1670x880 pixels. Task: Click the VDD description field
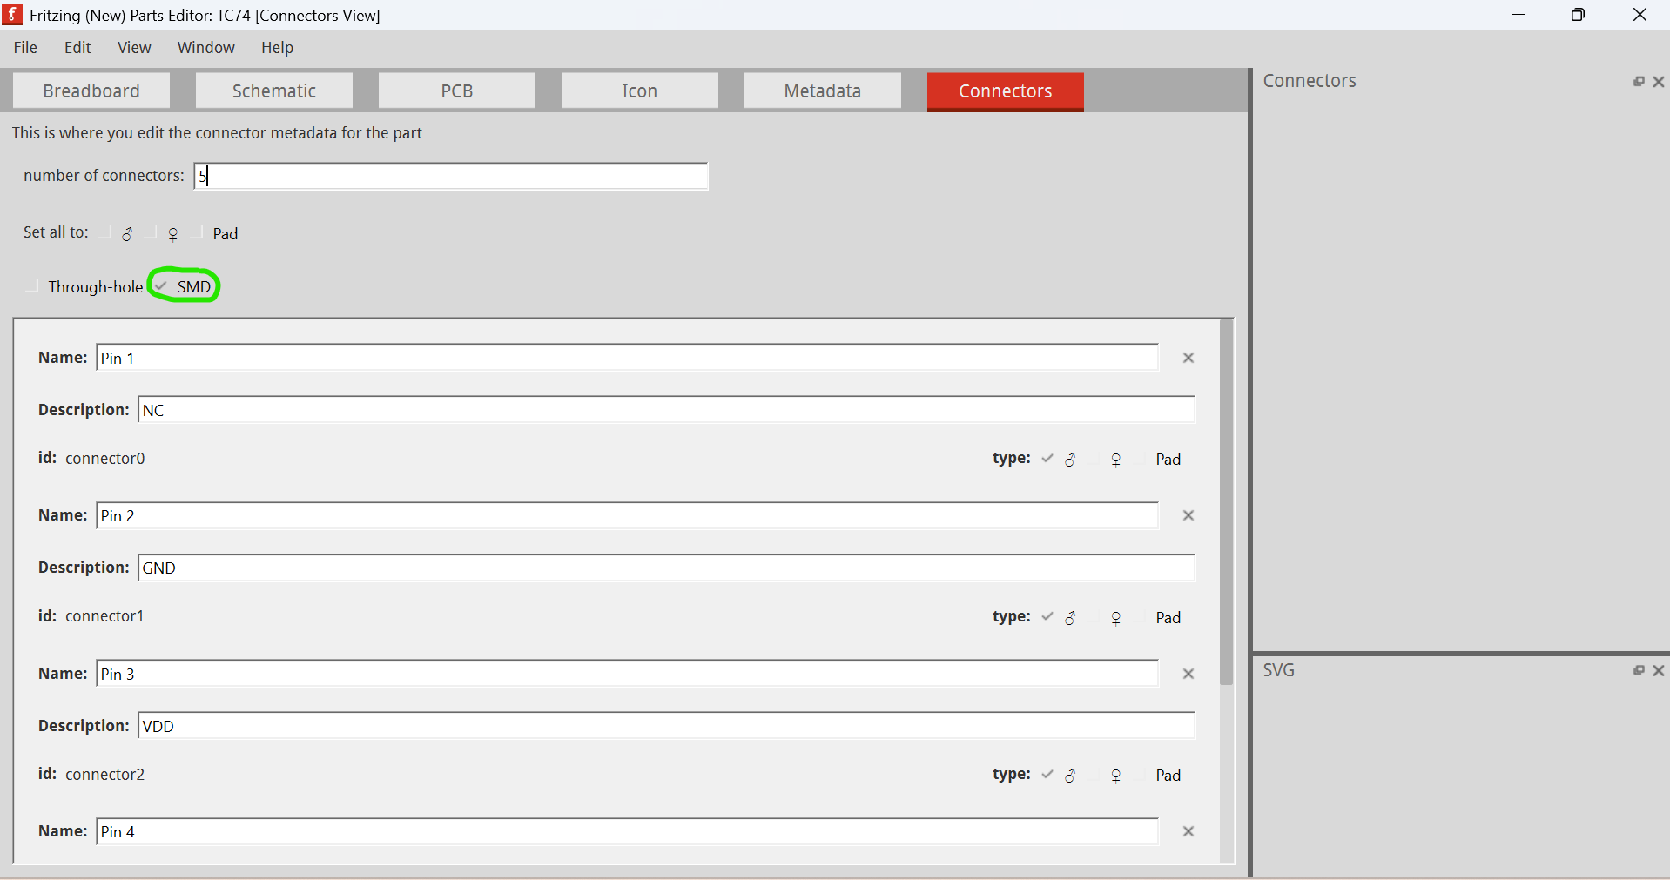coord(667,726)
